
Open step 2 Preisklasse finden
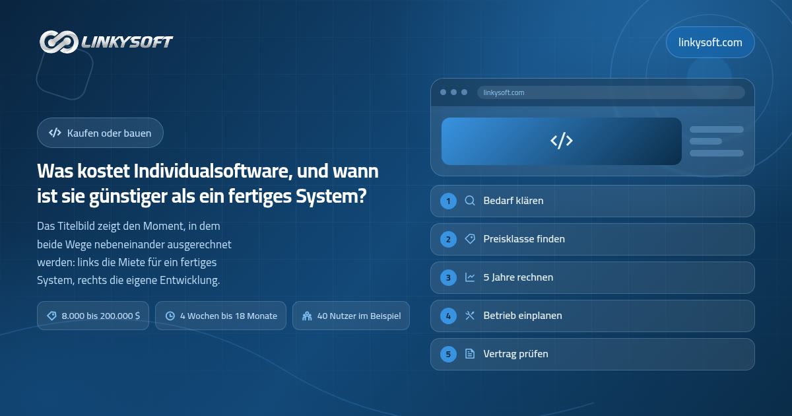[x=593, y=239]
